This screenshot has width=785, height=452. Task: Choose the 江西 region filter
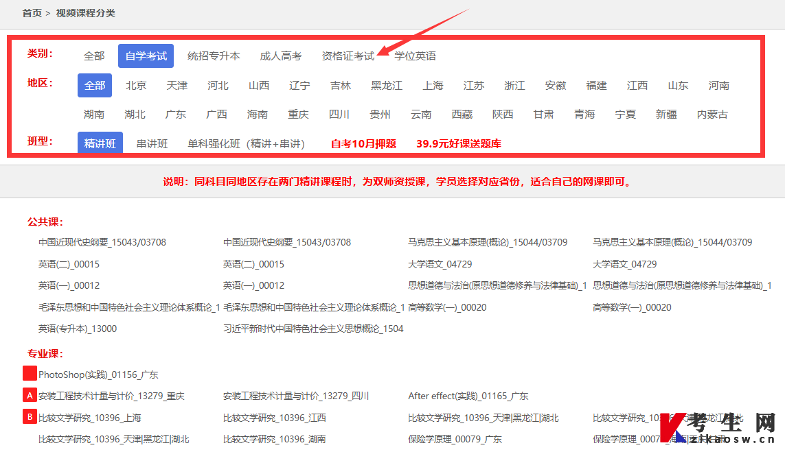tap(637, 86)
